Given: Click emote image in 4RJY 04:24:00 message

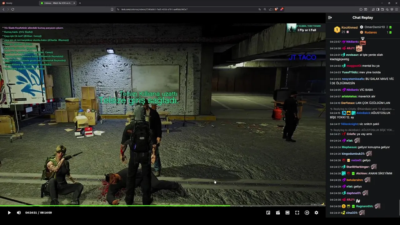Looking at the screenshot, I should (359, 48).
